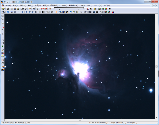The image size is (159, 125).
Task: Click the undo arrow icon
Action: (30, 9)
